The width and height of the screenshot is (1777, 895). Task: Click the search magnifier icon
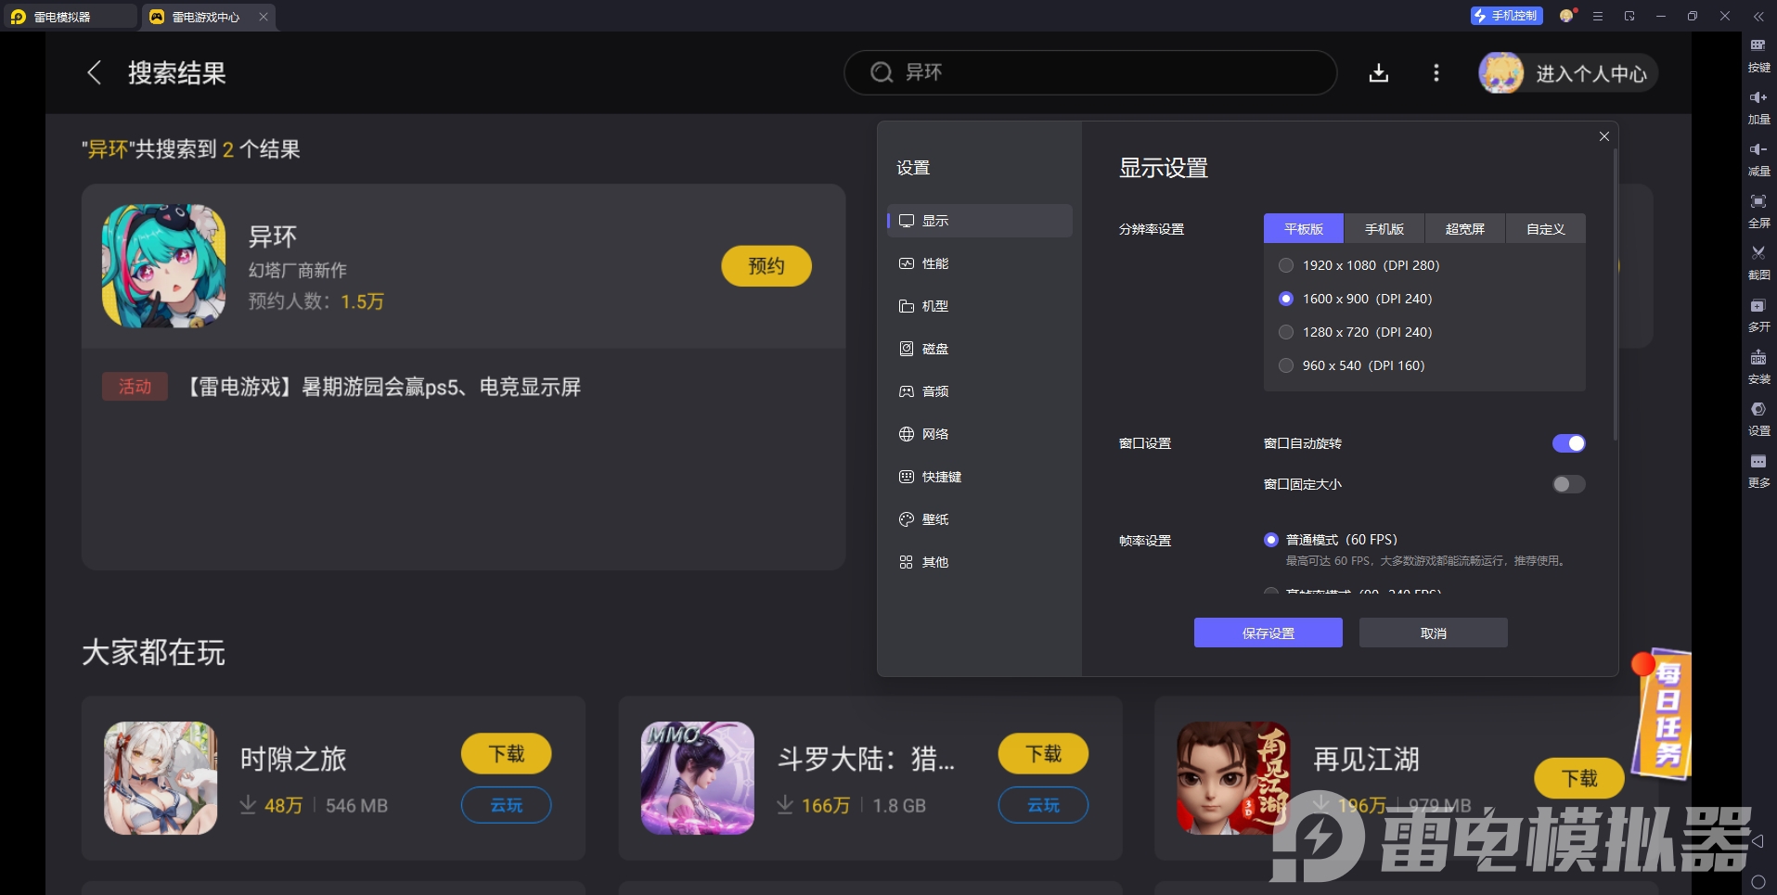click(882, 72)
